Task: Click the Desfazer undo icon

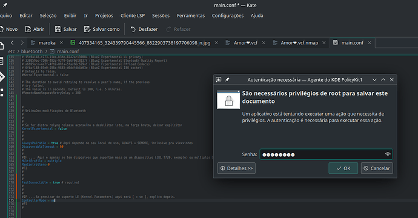Action: point(133,29)
